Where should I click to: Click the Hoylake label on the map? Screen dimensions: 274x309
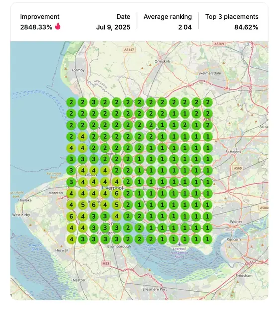[25, 200]
